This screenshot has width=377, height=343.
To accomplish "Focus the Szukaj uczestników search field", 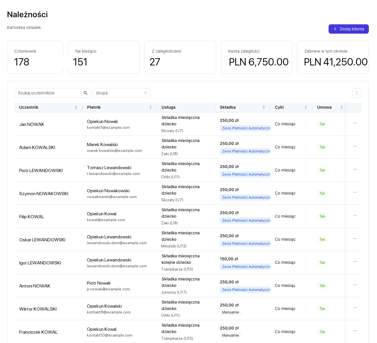I will coord(48,93).
